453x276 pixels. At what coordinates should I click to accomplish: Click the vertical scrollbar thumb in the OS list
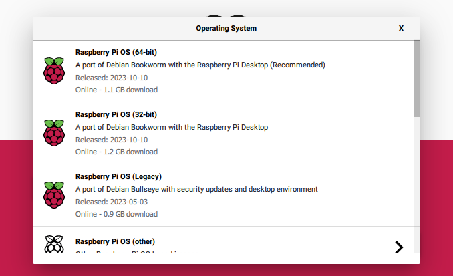417,79
